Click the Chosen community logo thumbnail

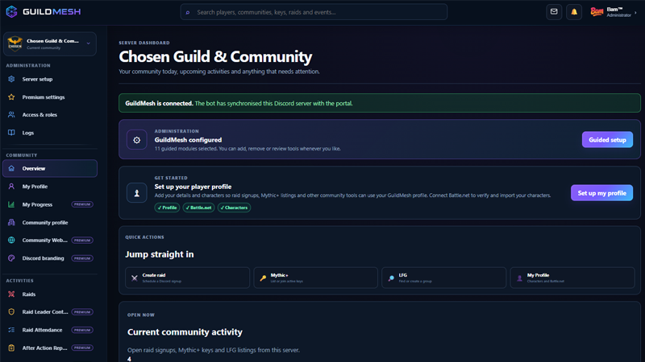(15, 43)
